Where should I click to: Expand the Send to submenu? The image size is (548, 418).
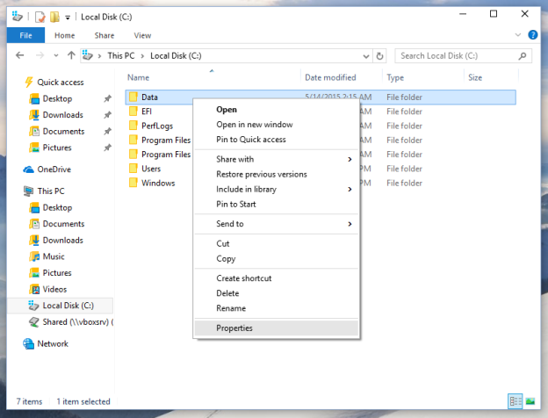(350, 224)
